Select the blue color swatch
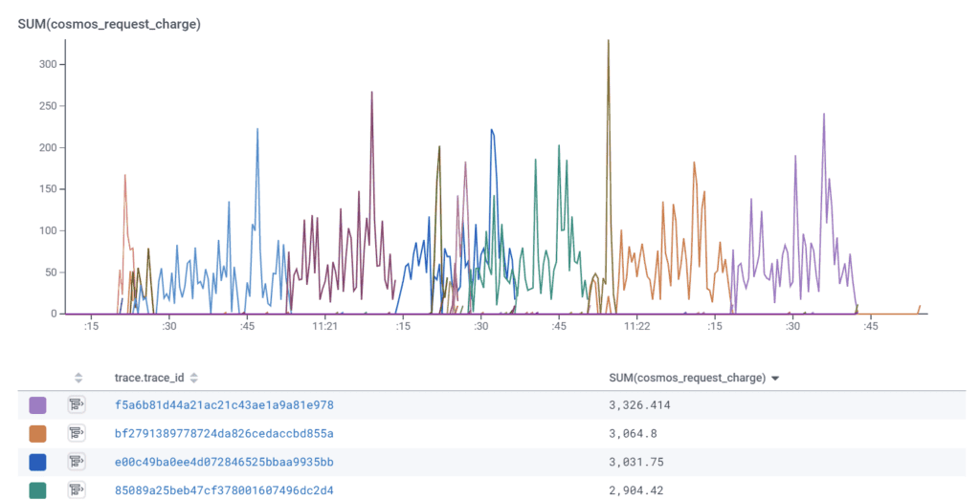 38,462
